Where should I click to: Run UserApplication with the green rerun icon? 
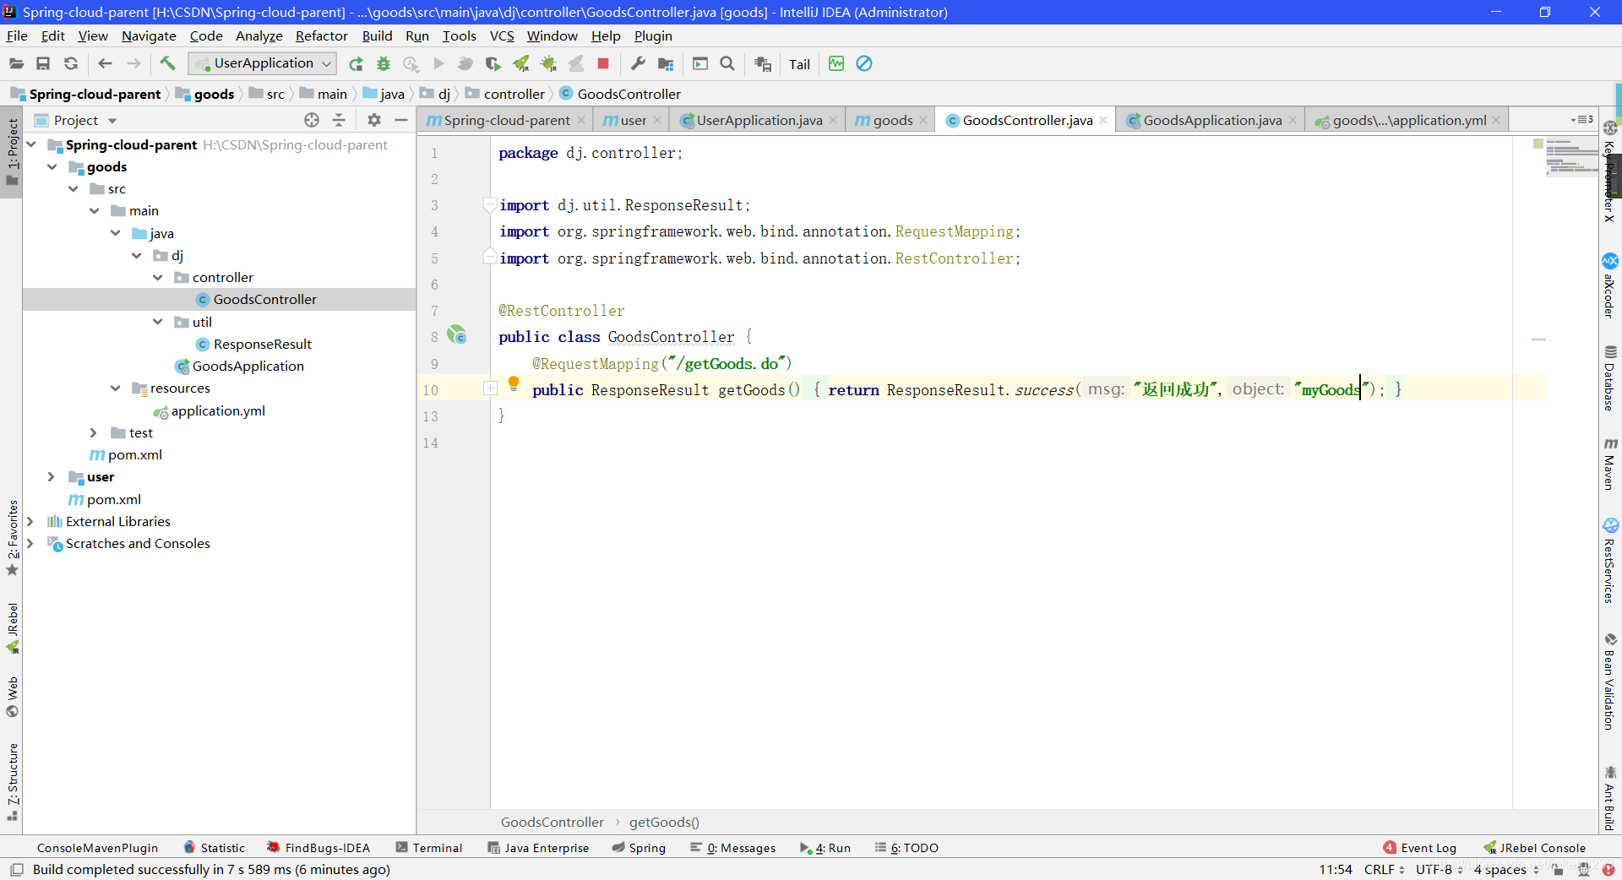point(356,63)
